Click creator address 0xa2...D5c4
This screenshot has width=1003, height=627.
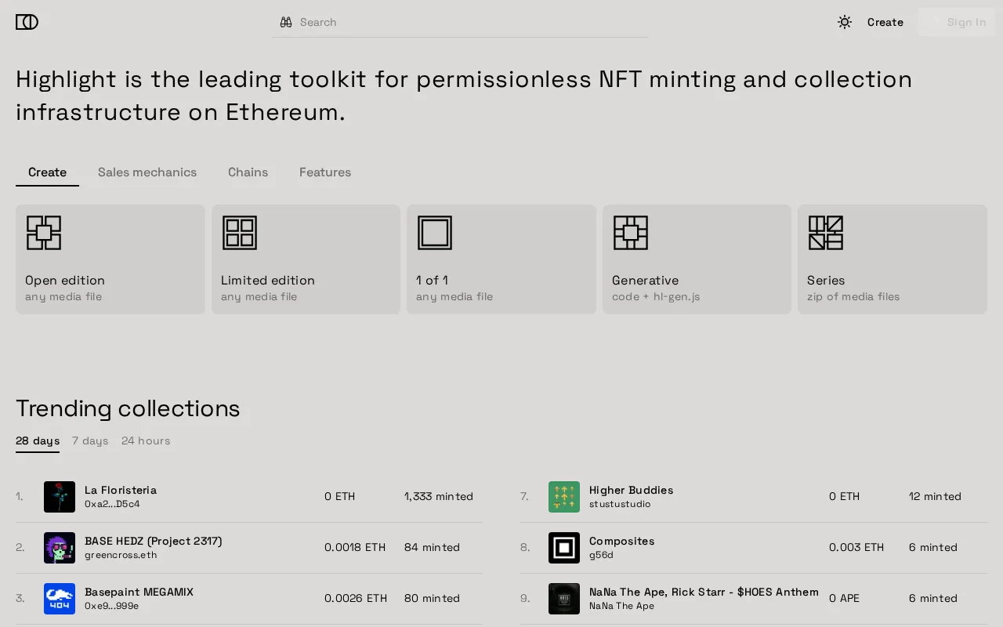coord(112,504)
